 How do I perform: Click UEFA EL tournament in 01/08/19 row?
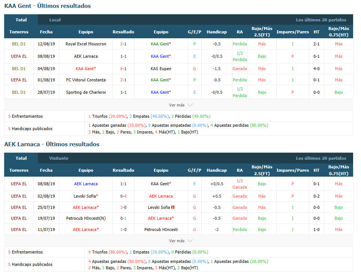[x=19, y=80]
